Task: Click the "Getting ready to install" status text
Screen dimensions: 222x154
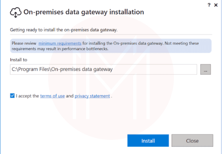Action: (64, 30)
